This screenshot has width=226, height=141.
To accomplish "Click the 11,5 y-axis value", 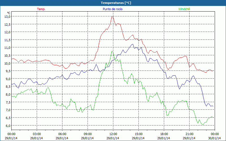I will [7, 40].
